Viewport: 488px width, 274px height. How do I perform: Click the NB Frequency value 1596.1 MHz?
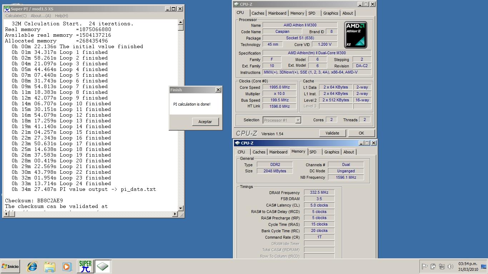click(x=346, y=177)
